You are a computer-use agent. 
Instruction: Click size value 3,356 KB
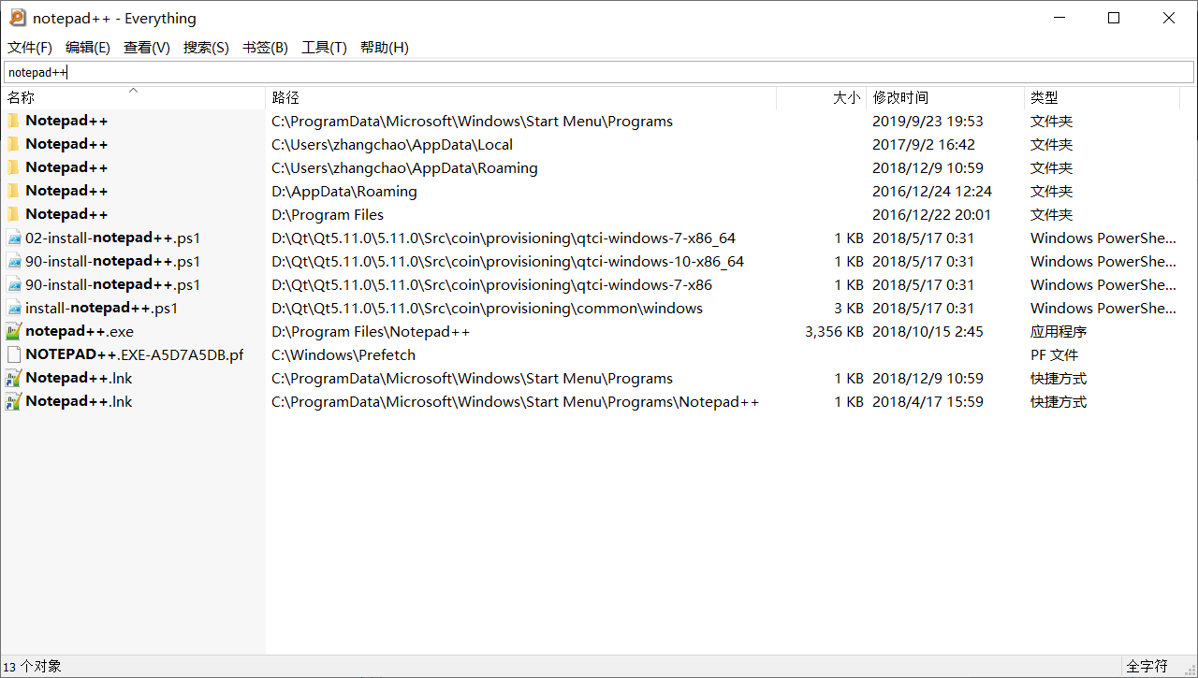(x=834, y=331)
